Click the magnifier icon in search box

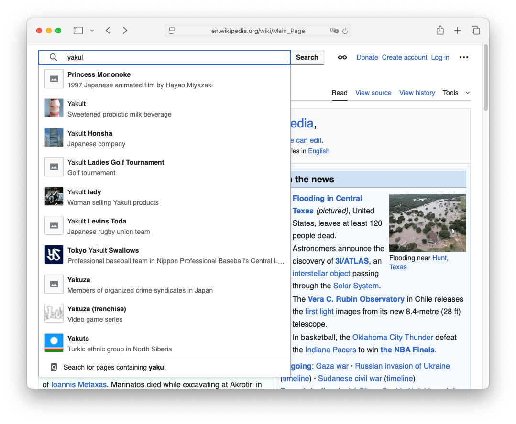pyautogui.click(x=53, y=57)
